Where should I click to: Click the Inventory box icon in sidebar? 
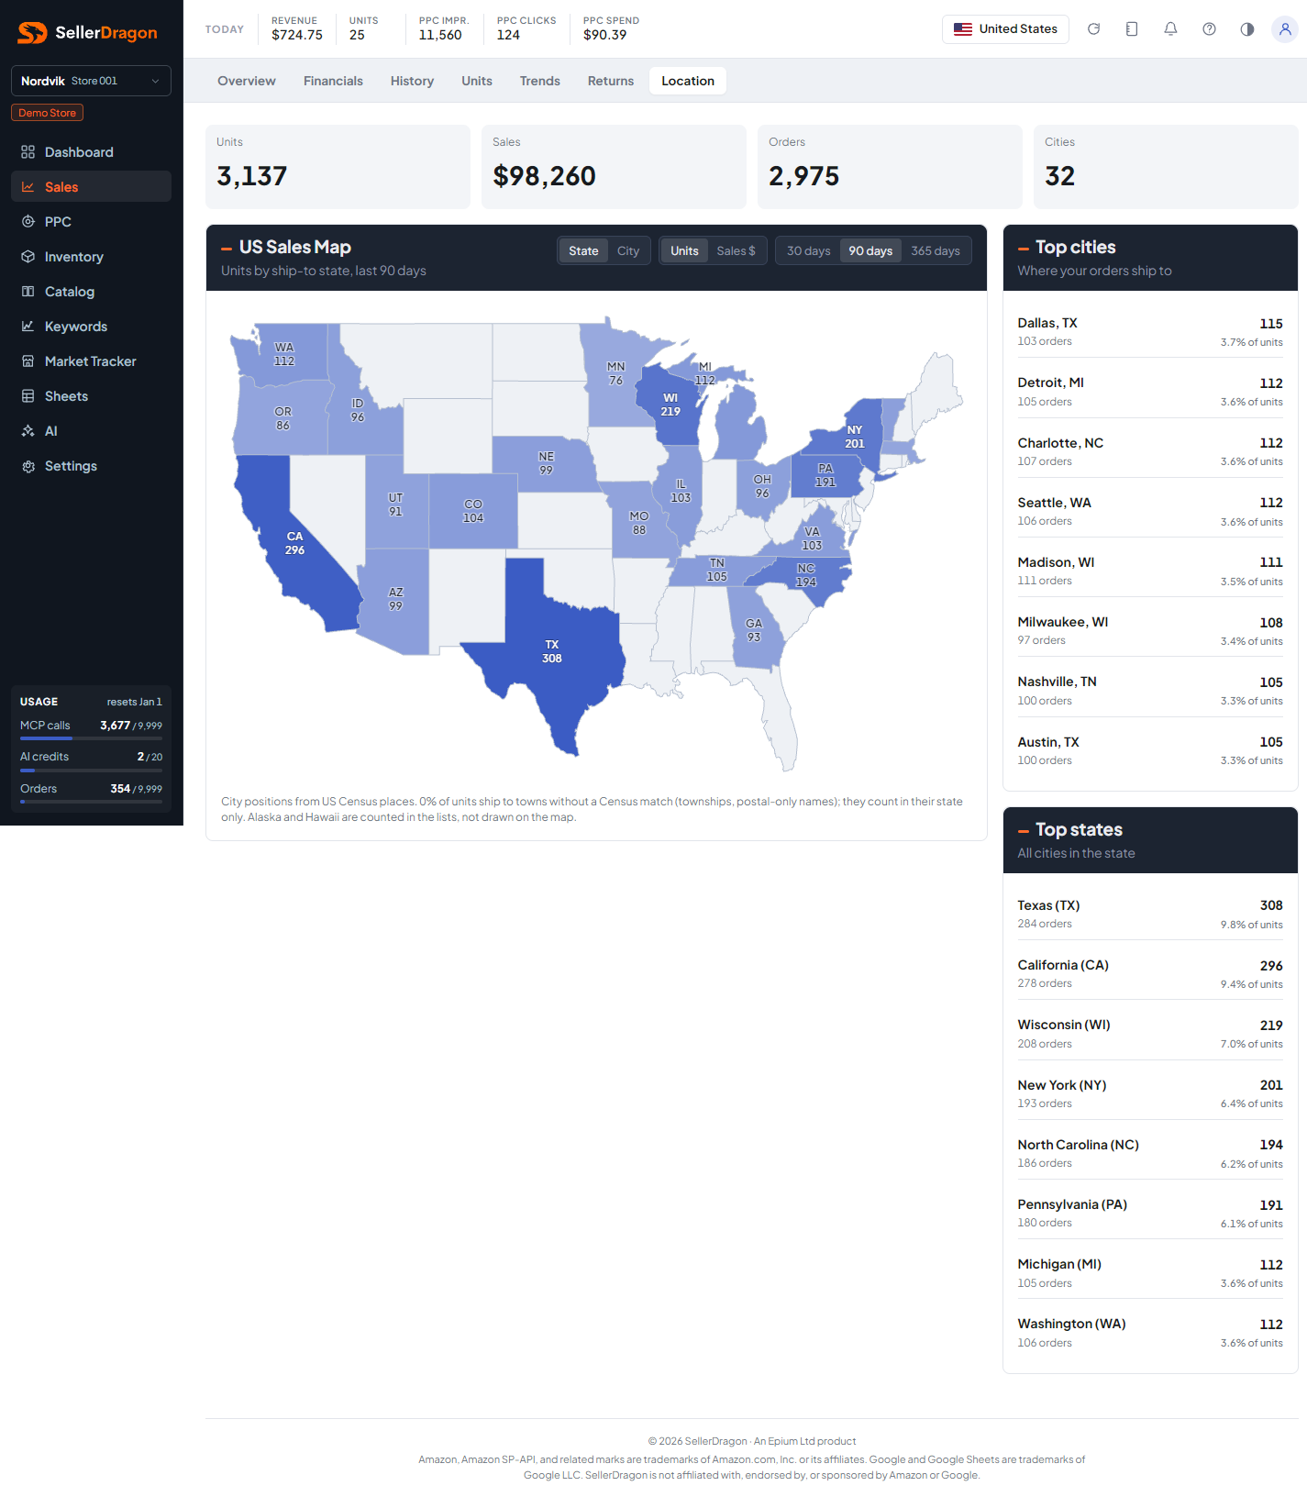pos(28,257)
